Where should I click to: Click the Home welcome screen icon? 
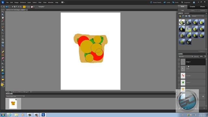coord(194,2)
